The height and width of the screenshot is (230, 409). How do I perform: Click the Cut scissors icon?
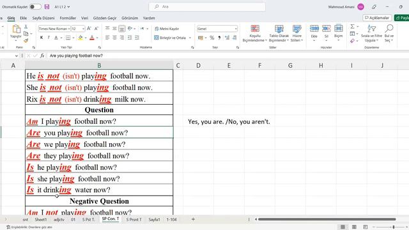26,27
